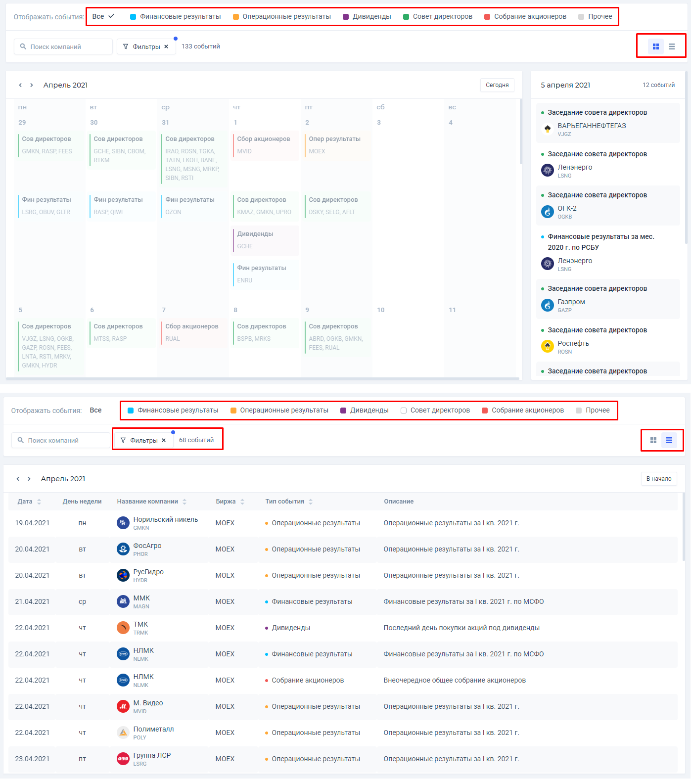Open Сов директоров event listing MTSS, RASP
The width and height of the screenshot is (691, 779).
coord(122,332)
